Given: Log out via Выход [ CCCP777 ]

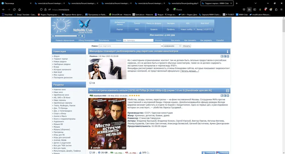Looking at the screenshot, I should [205, 29].
